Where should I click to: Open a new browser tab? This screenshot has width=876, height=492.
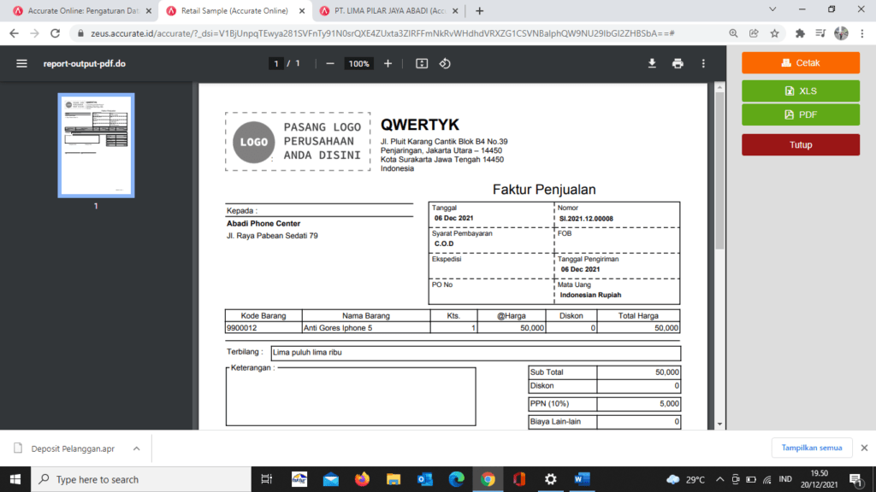coord(479,10)
